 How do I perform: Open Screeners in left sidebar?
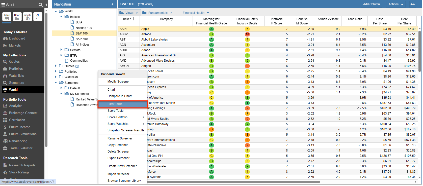[16, 83]
